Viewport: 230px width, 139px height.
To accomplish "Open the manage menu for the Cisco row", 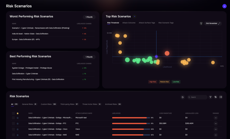I will (216, 129).
